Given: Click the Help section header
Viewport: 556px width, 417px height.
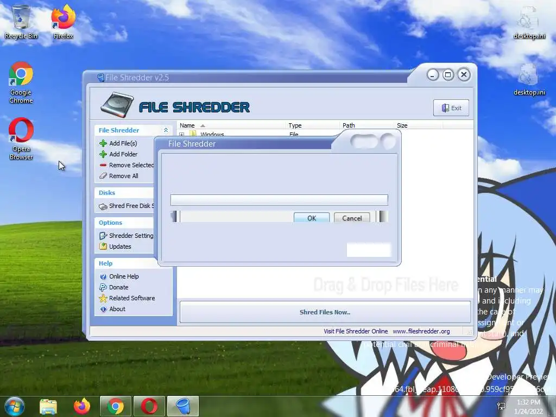Looking at the screenshot, I should [105, 263].
